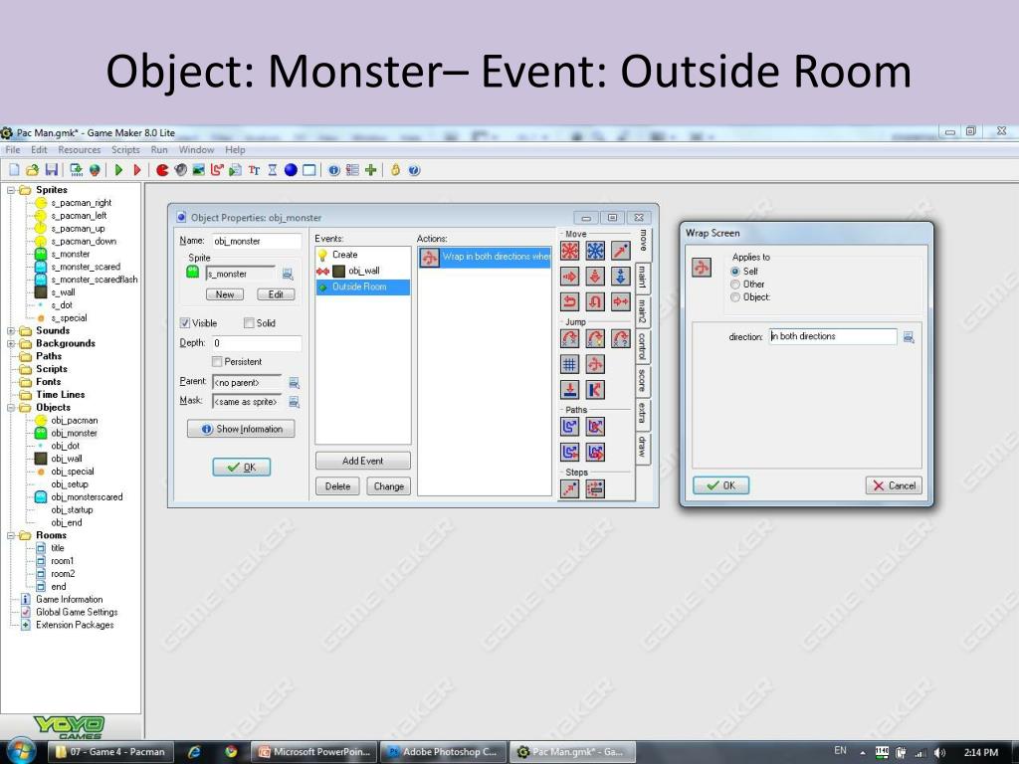Select the Move Towards Point action
This screenshot has height=764, width=1019.
621,251
